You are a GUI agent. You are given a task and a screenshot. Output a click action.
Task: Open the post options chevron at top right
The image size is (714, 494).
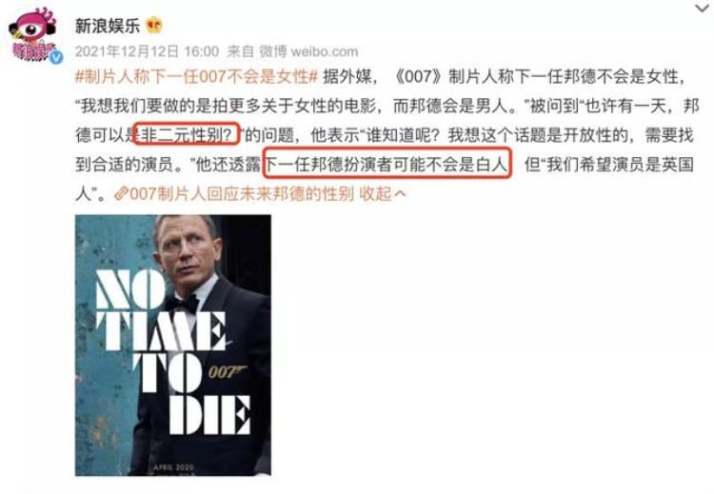tap(703, 9)
